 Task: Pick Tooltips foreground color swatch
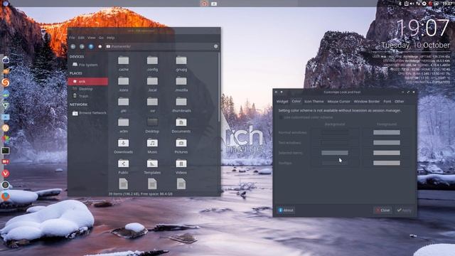387,163
